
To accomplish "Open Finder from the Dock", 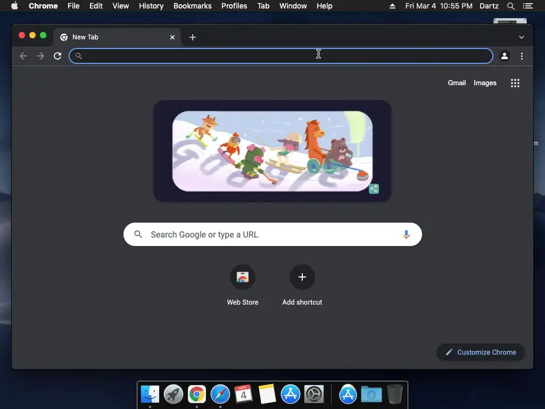I will [150, 395].
